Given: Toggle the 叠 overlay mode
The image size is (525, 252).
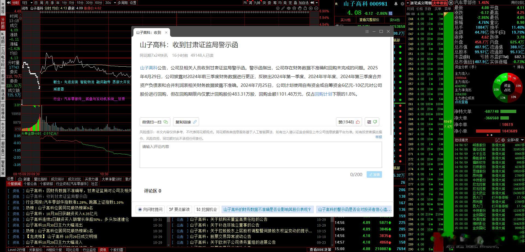Looking at the screenshot, I should tap(296, 2).
